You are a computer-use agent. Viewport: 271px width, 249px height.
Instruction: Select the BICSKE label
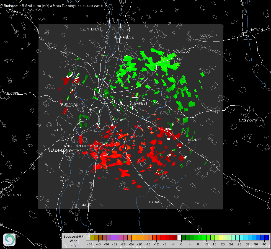[x=13, y=93]
